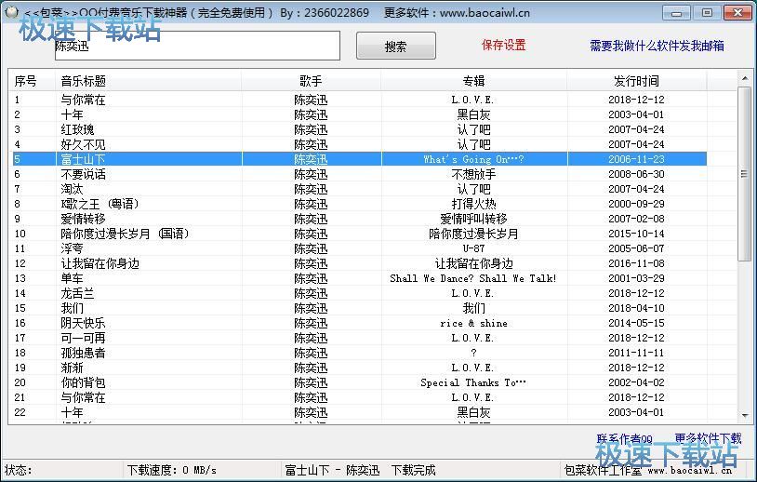Select the song 龙舌兰
The image size is (757, 482).
[77, 294]
